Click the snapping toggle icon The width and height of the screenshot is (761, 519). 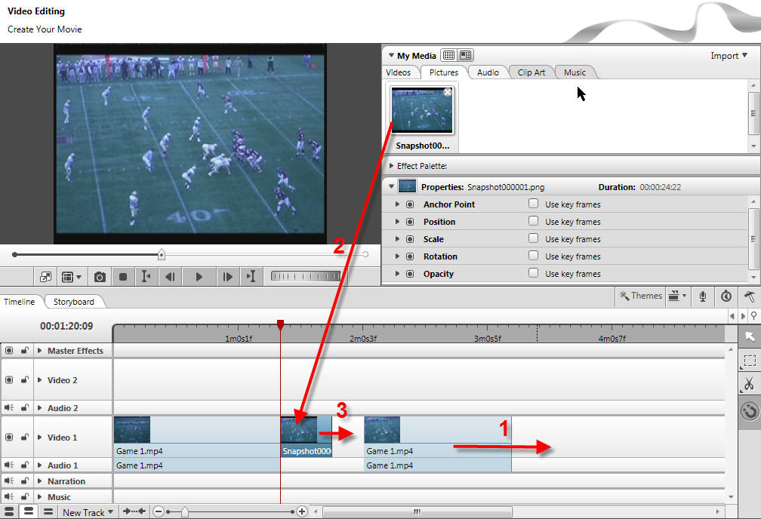(750, 411)
